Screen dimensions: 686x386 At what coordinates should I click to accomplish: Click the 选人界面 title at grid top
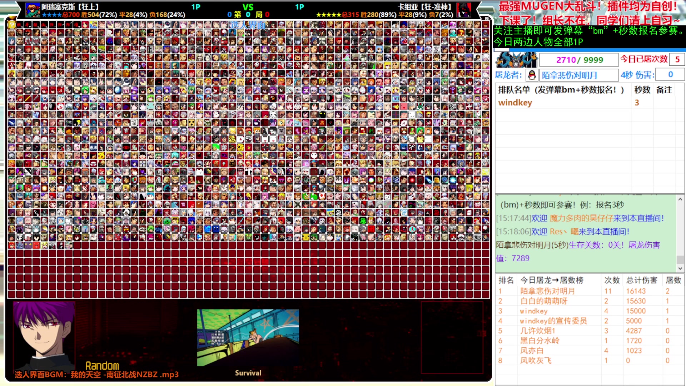(248, 25)
